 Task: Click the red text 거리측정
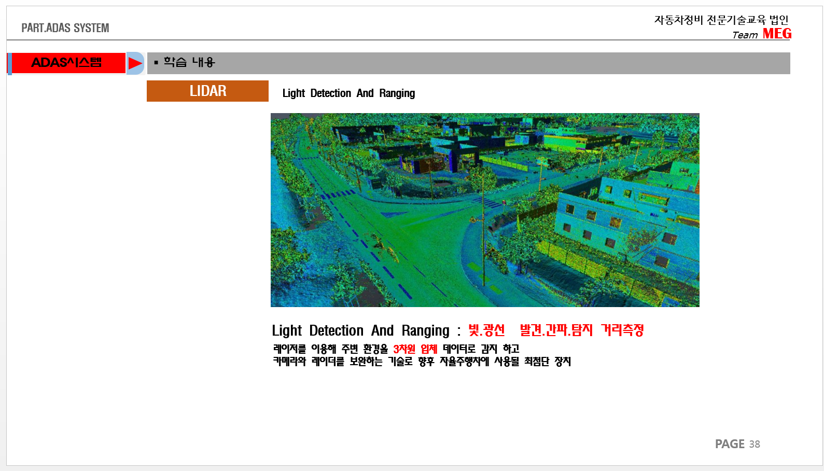[622, 330]
